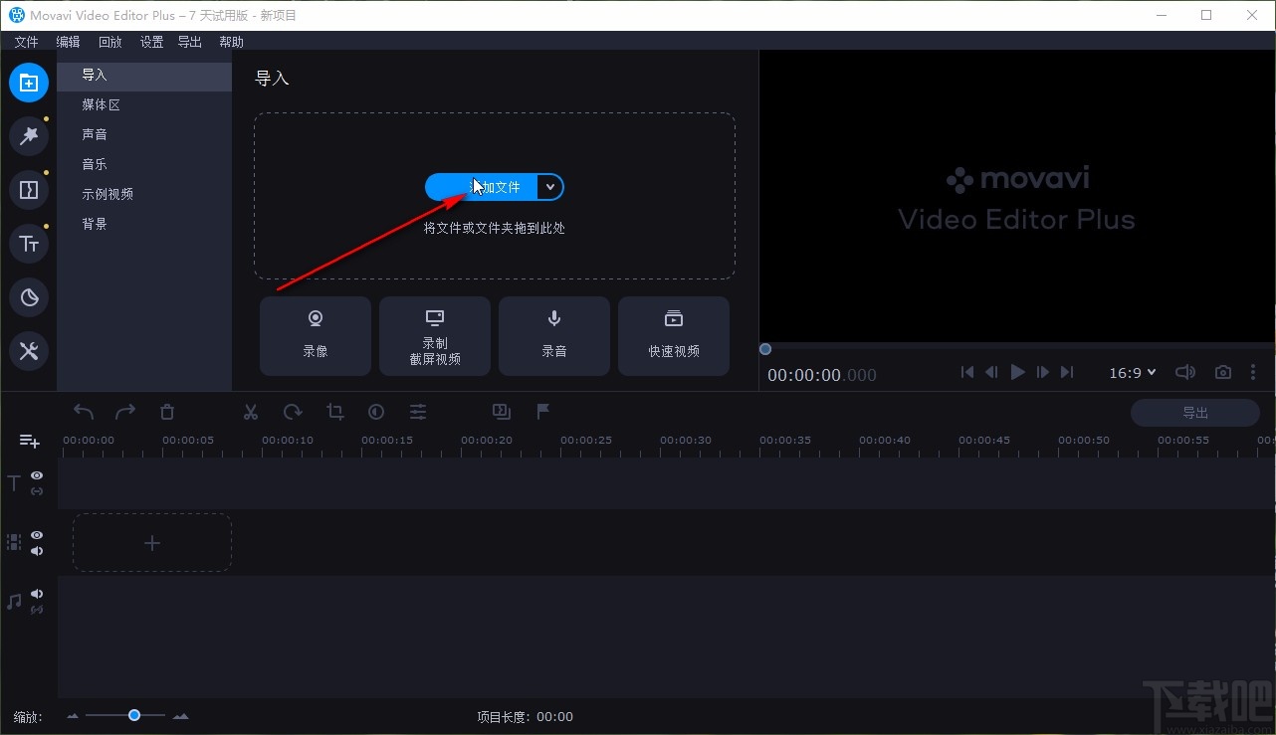Click the dashed plus placeholder on video track
Image resolution: width=1276 pixels, height=735 pixels.
click(x=152, y=543)
